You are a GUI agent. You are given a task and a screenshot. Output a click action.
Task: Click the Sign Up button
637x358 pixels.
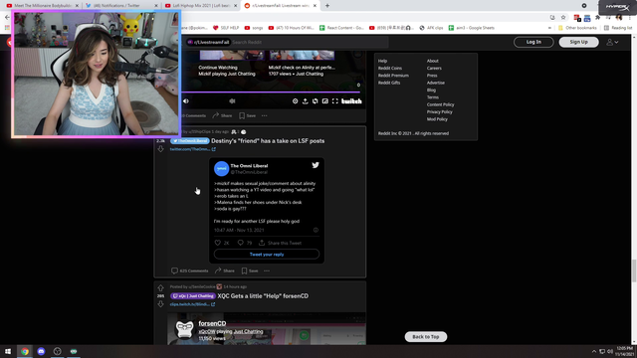tap(578, 42)
